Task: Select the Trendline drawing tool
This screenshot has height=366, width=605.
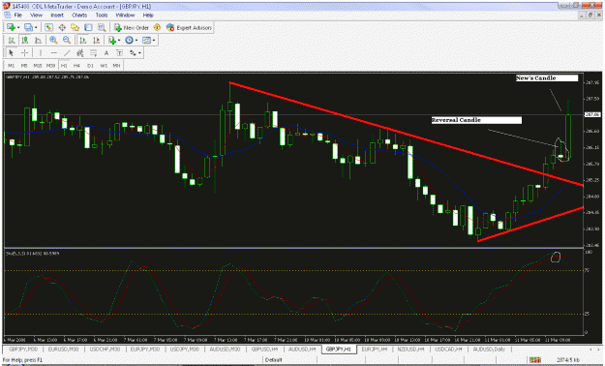Action: 67,53
